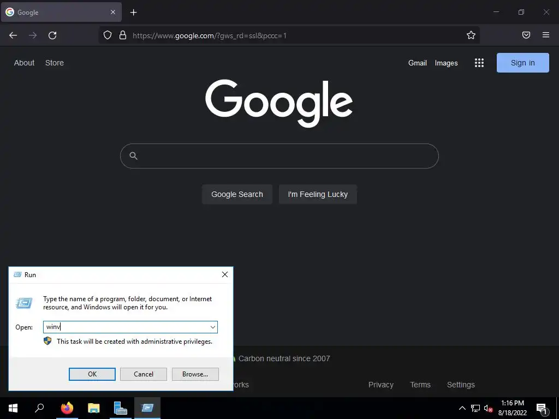Open the Privacy footer link
This screenshot has height=419, width=559.
[380, 385]
